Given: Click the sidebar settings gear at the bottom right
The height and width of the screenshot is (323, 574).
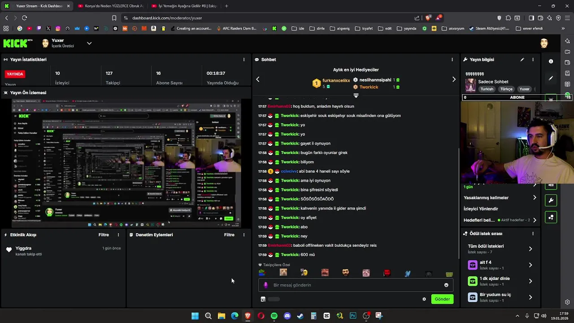Looking at the screenshot, I should click(x=567, y=302).
